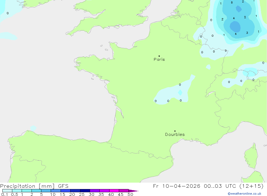The width and height of the screenshot is (267, 196).
Task: Click the precipitation value '3' over Germany
Action: (247, 33)
